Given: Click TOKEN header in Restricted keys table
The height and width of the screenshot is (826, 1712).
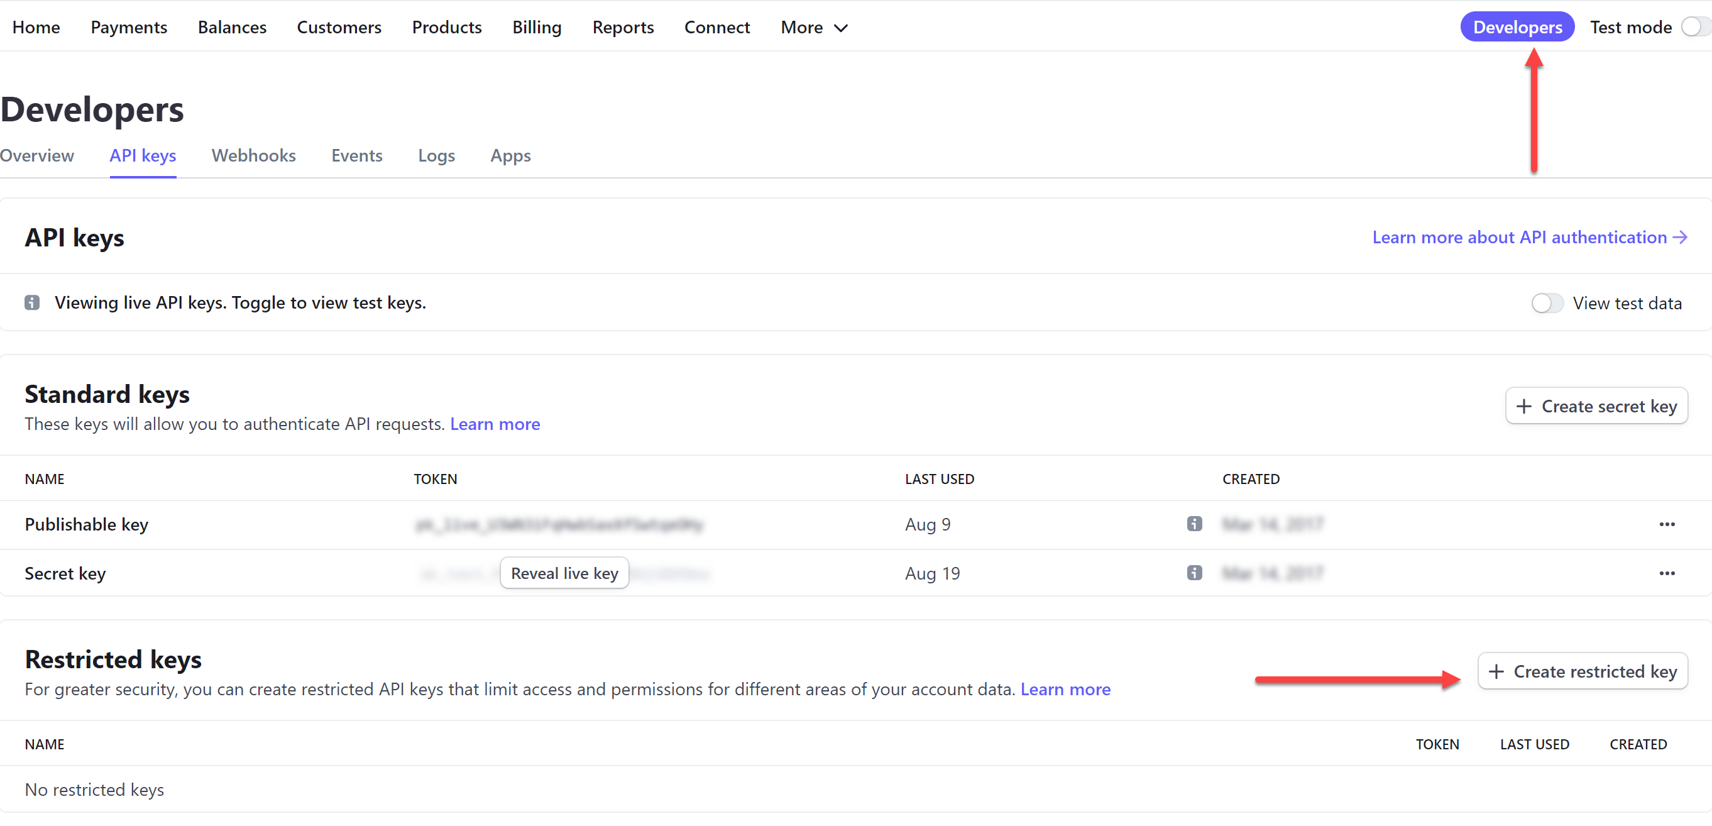Looking at the screenshot, I should tap(1437, 744).
